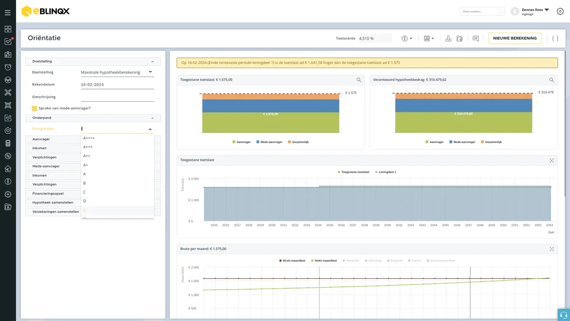
Task: Zoom the Verantwoord hypotheekbedrag chart with magnifier
Action: pyautogui.click(x=551, y=80)
